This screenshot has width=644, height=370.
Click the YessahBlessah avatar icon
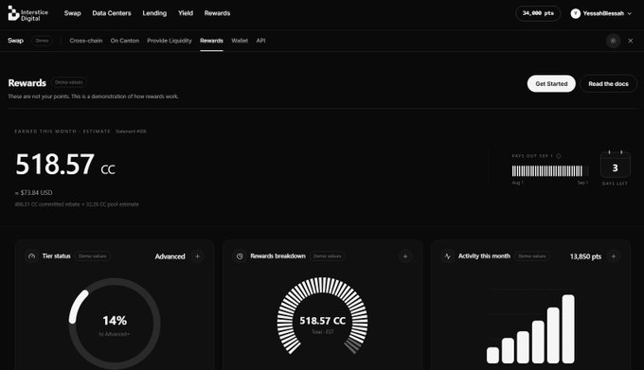[x=576, y=13]
